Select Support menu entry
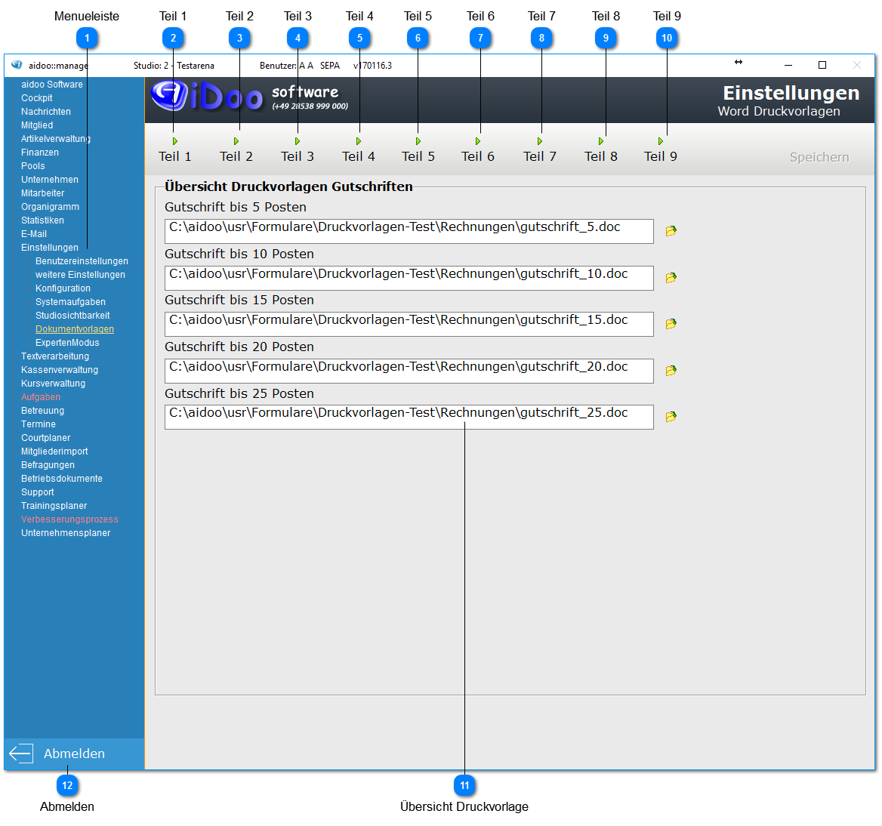The image size is (882, 826). [x=38, y=492]
